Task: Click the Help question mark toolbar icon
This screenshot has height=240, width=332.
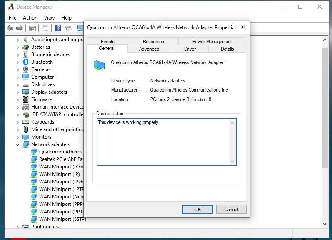Action: (58, 28)
